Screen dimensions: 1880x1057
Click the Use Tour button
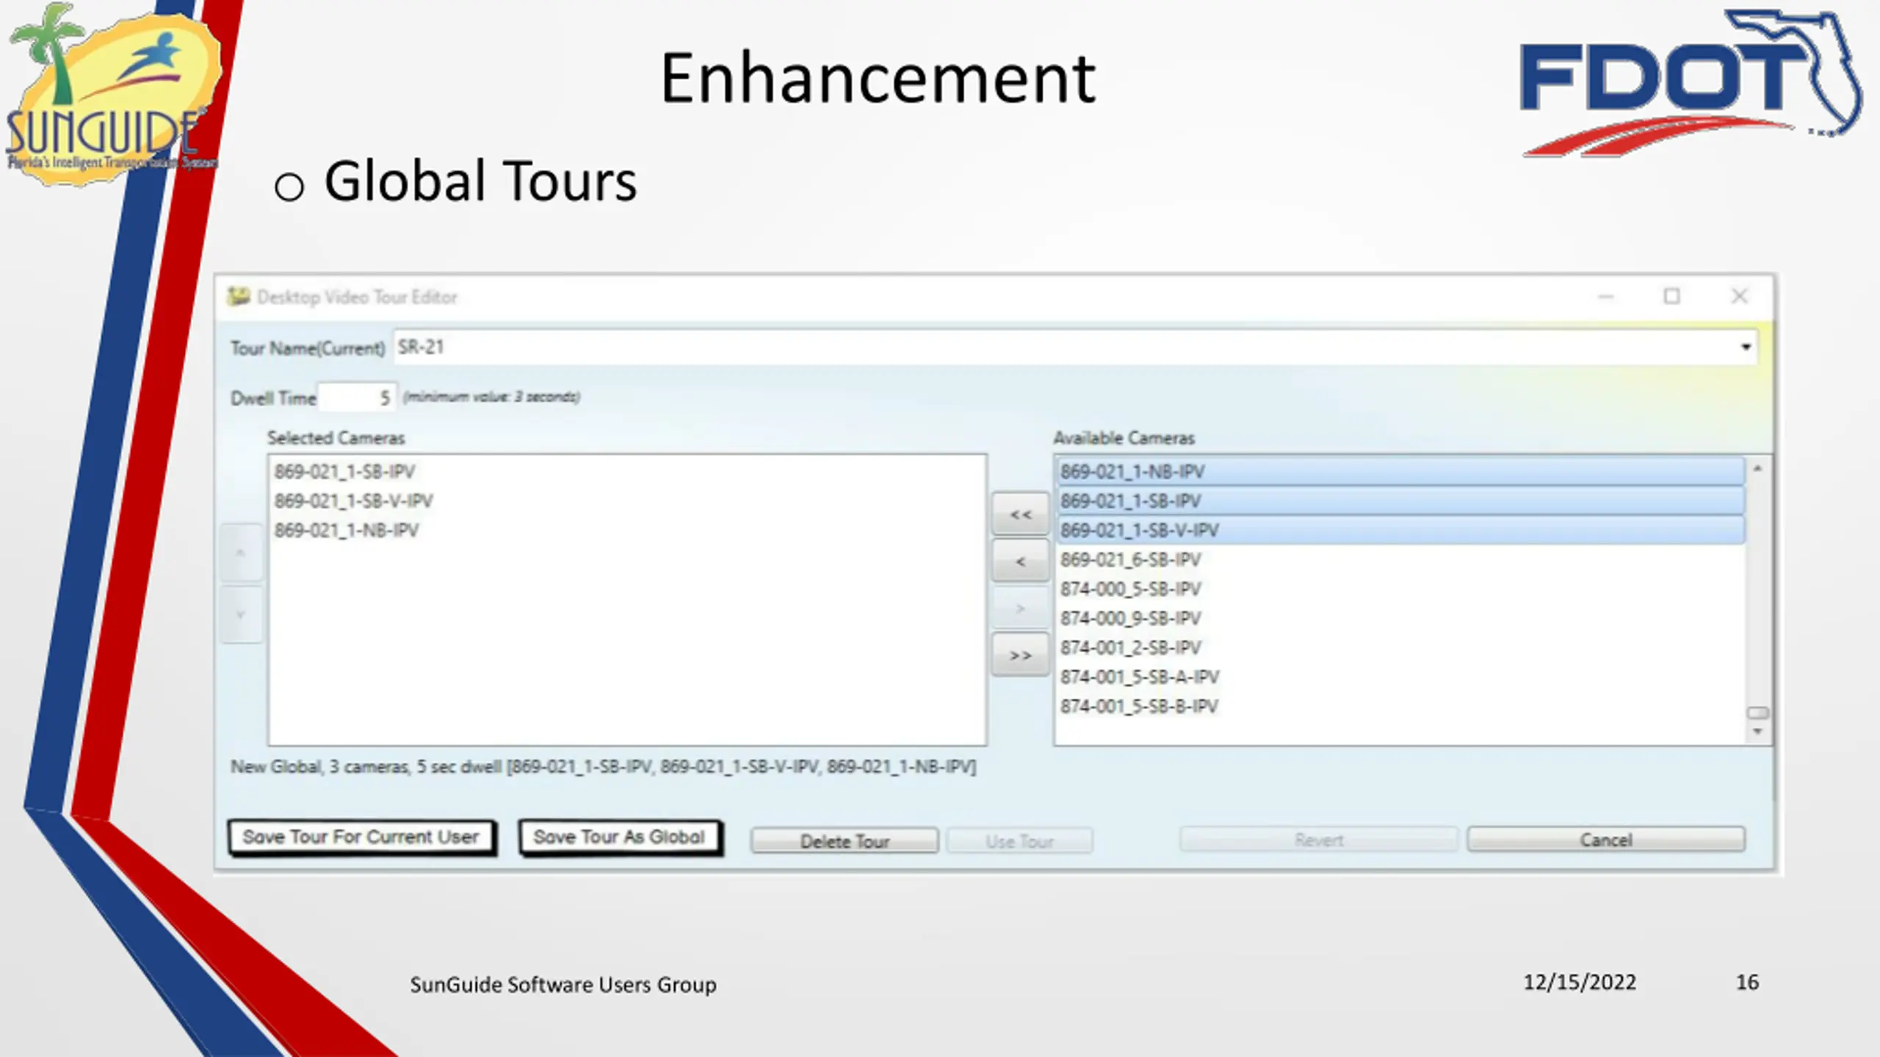(1019, 841)
